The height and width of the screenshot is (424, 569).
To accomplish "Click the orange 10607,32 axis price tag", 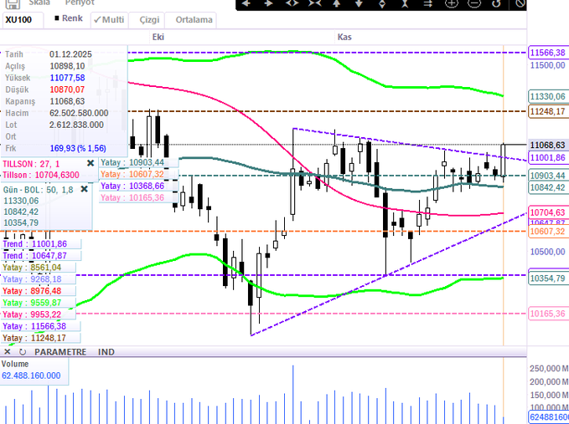I will pyautogui.click(x=548, y=232).
